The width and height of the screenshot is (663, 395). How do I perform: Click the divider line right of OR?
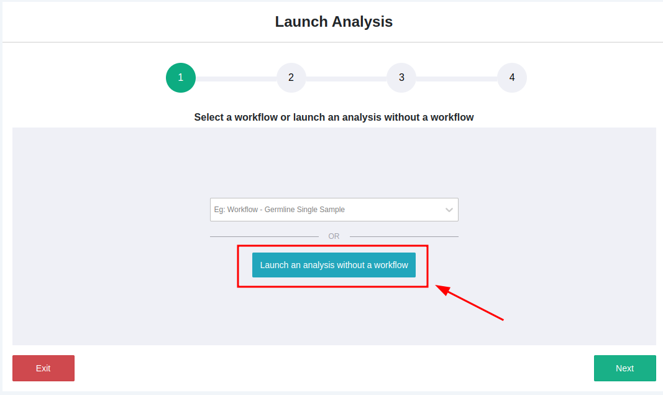tap(404, 236)
